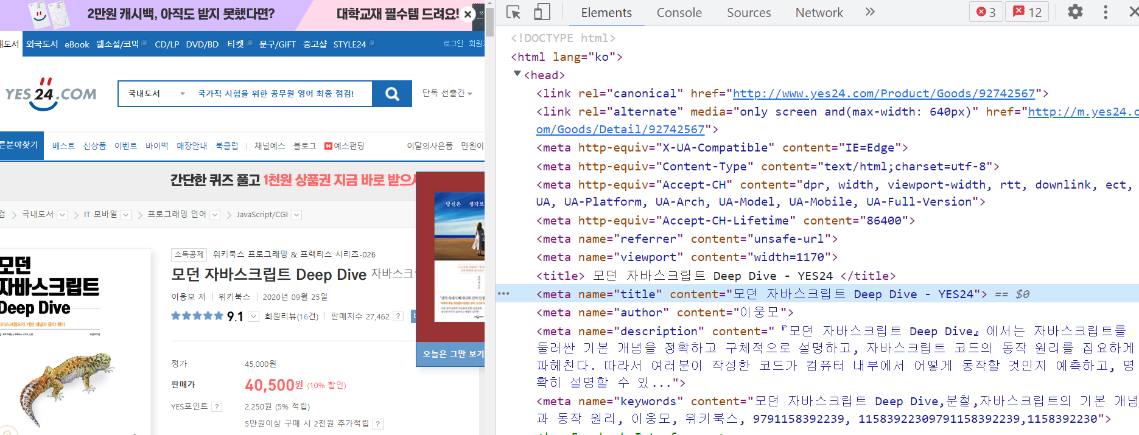The width and height of the screenshot is (1139, 435).
Task: Open the 외국도서 menu item
Action: (42, 44)
